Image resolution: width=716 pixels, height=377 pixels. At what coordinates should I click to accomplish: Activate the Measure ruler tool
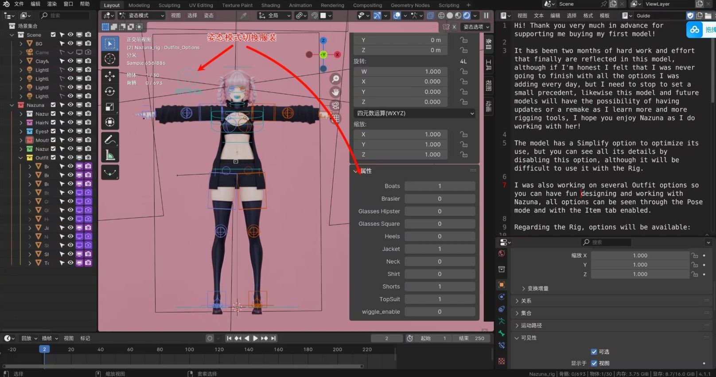[x=110, y=155]
